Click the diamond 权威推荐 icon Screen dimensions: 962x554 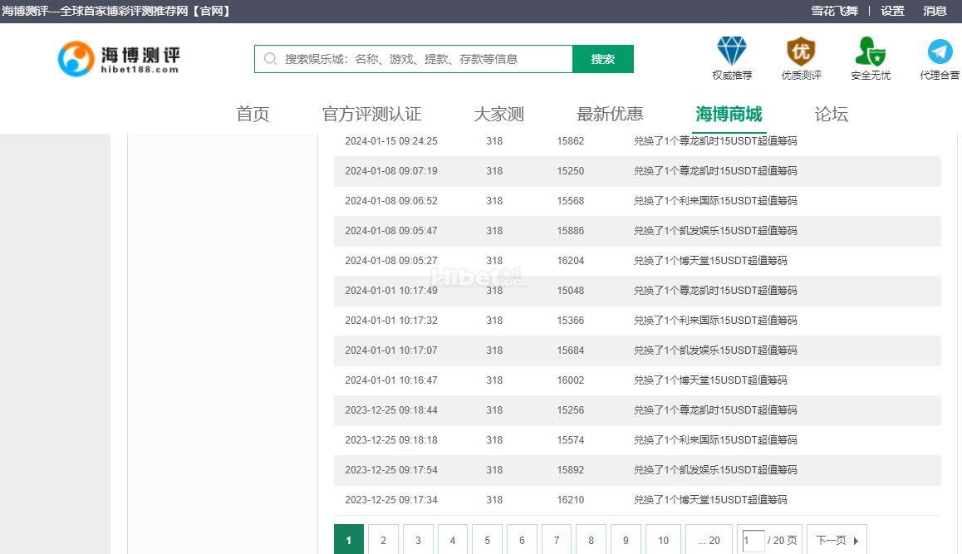point(732,52)
